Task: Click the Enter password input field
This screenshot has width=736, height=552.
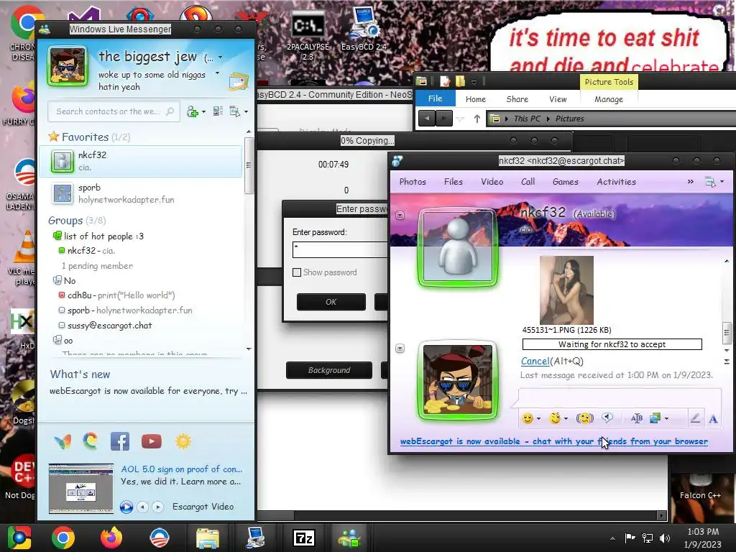Action: click(340, 249)
